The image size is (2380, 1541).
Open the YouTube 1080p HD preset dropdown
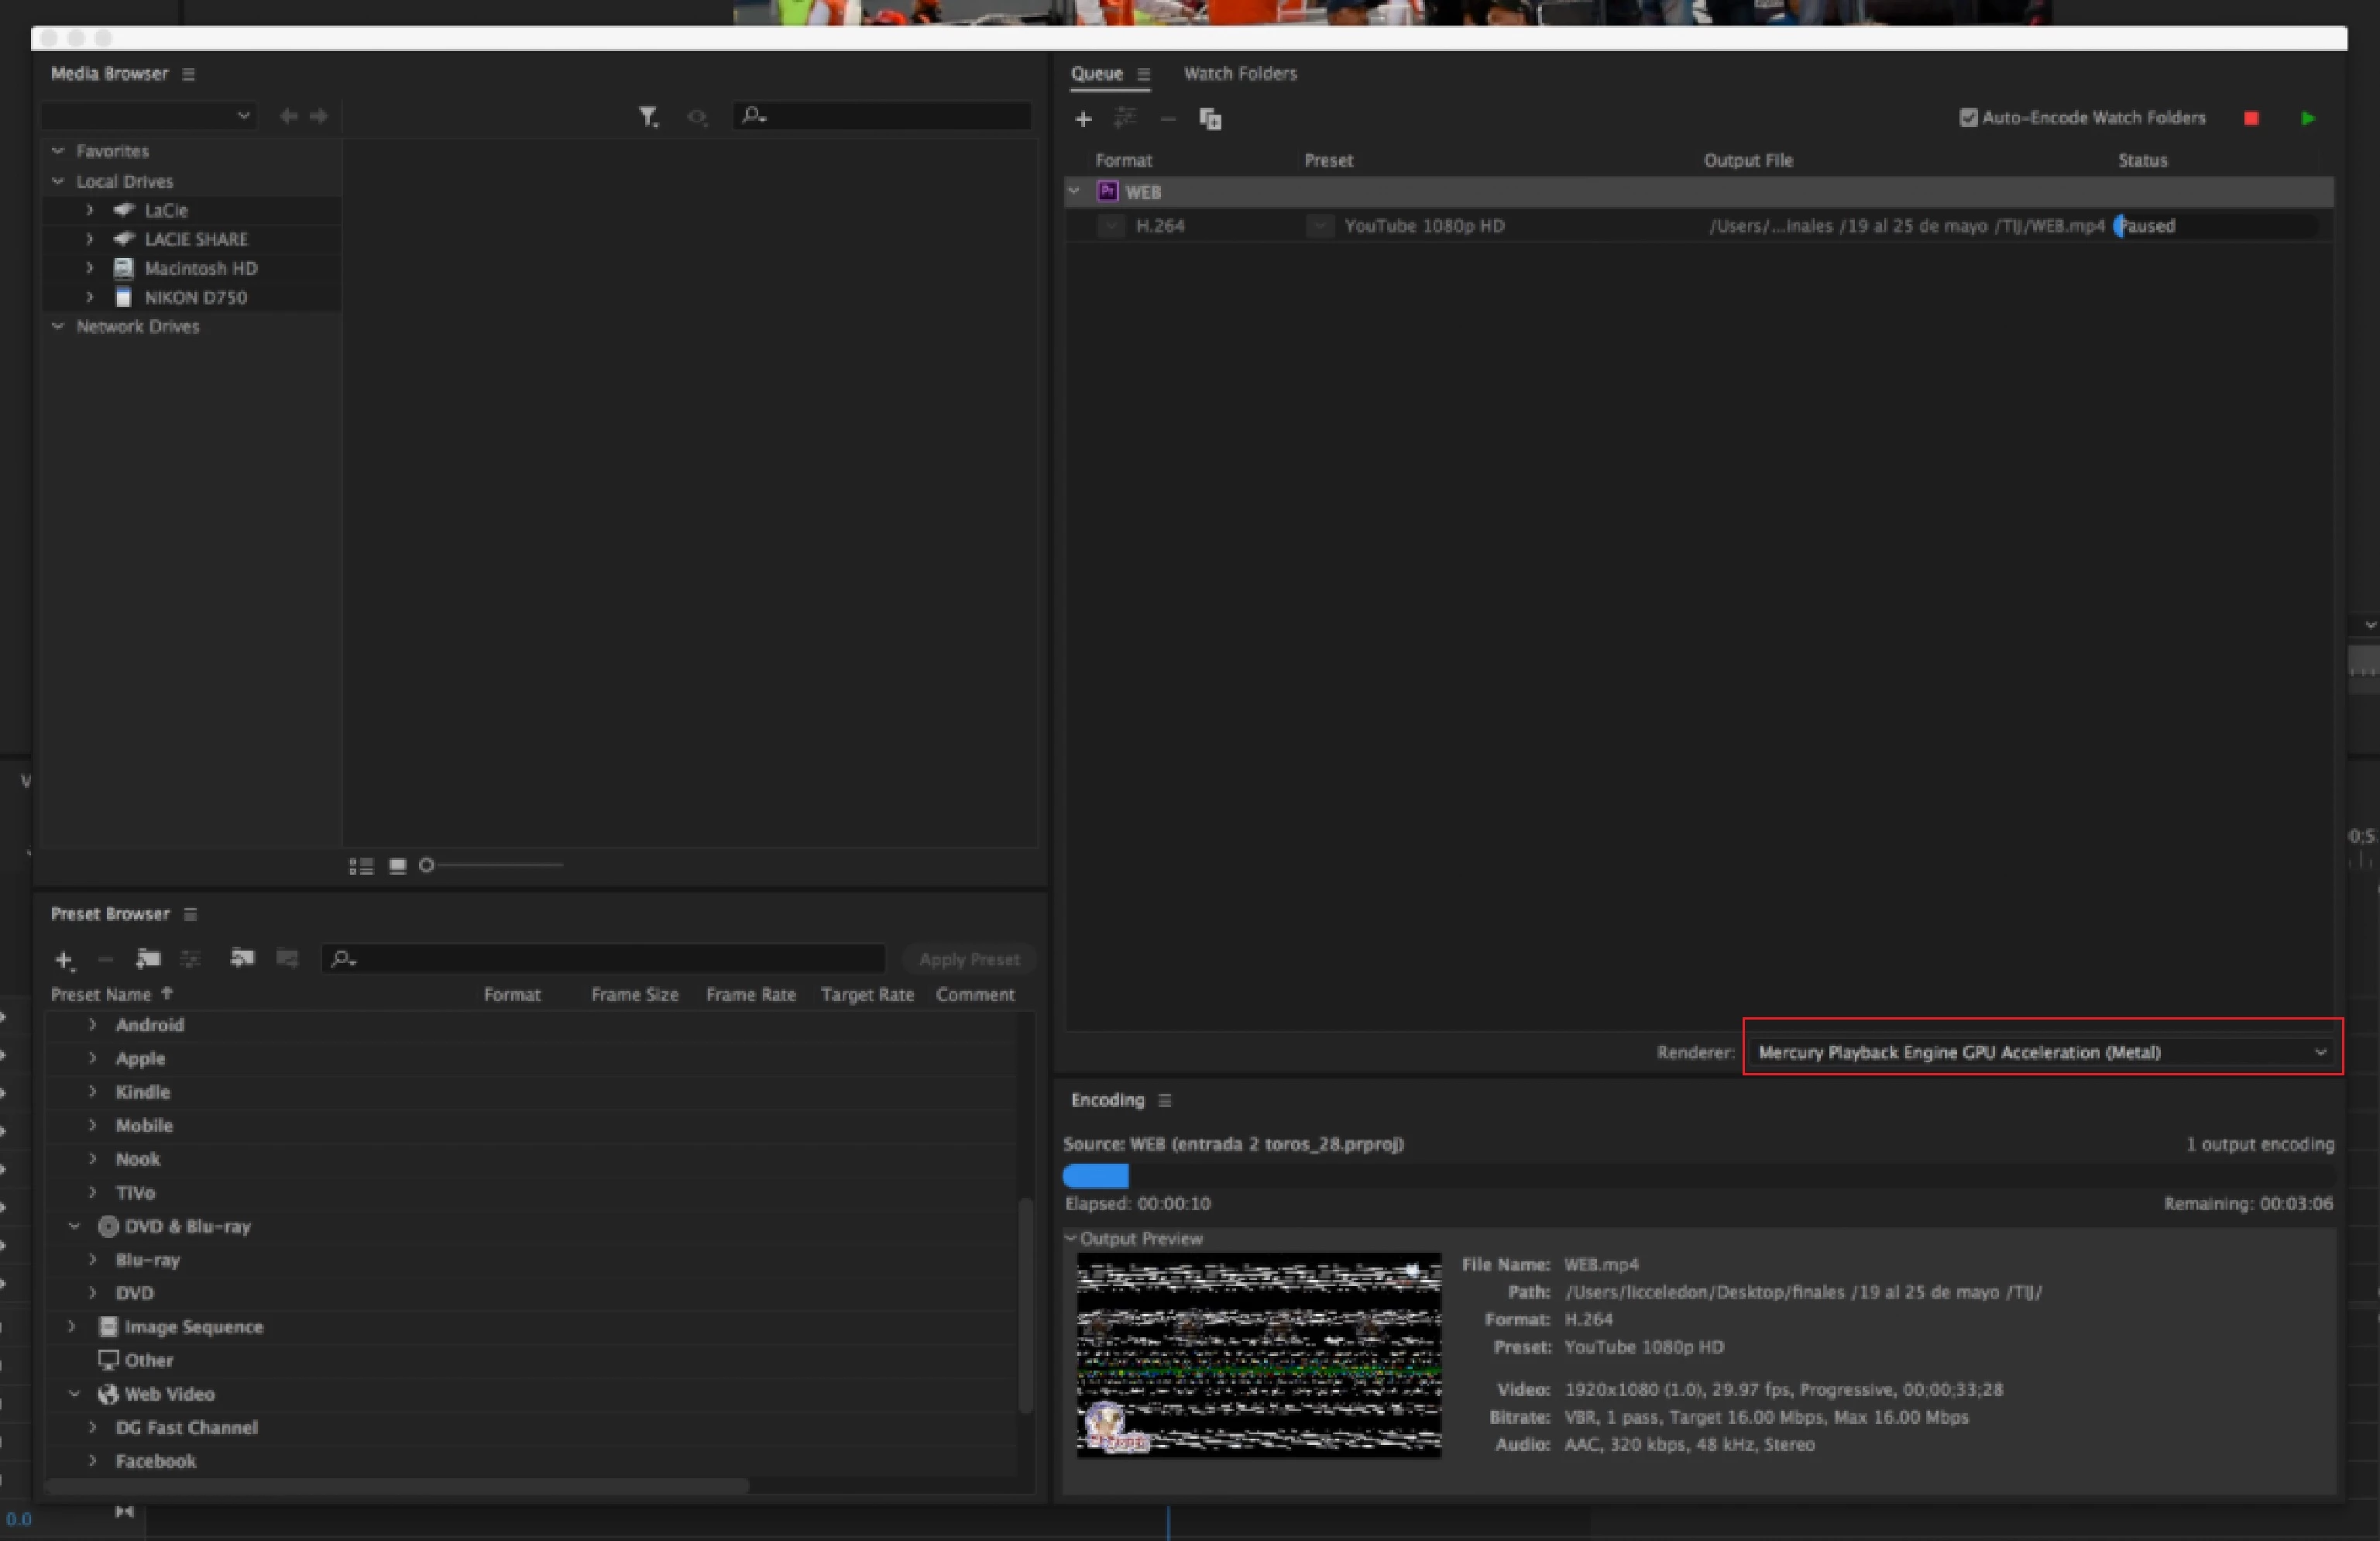point(1320,226)
